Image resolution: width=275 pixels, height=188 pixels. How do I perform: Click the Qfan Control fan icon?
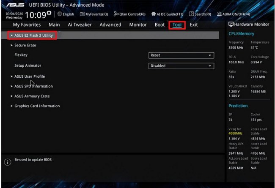pyautogui.click(x=116, y=14)
